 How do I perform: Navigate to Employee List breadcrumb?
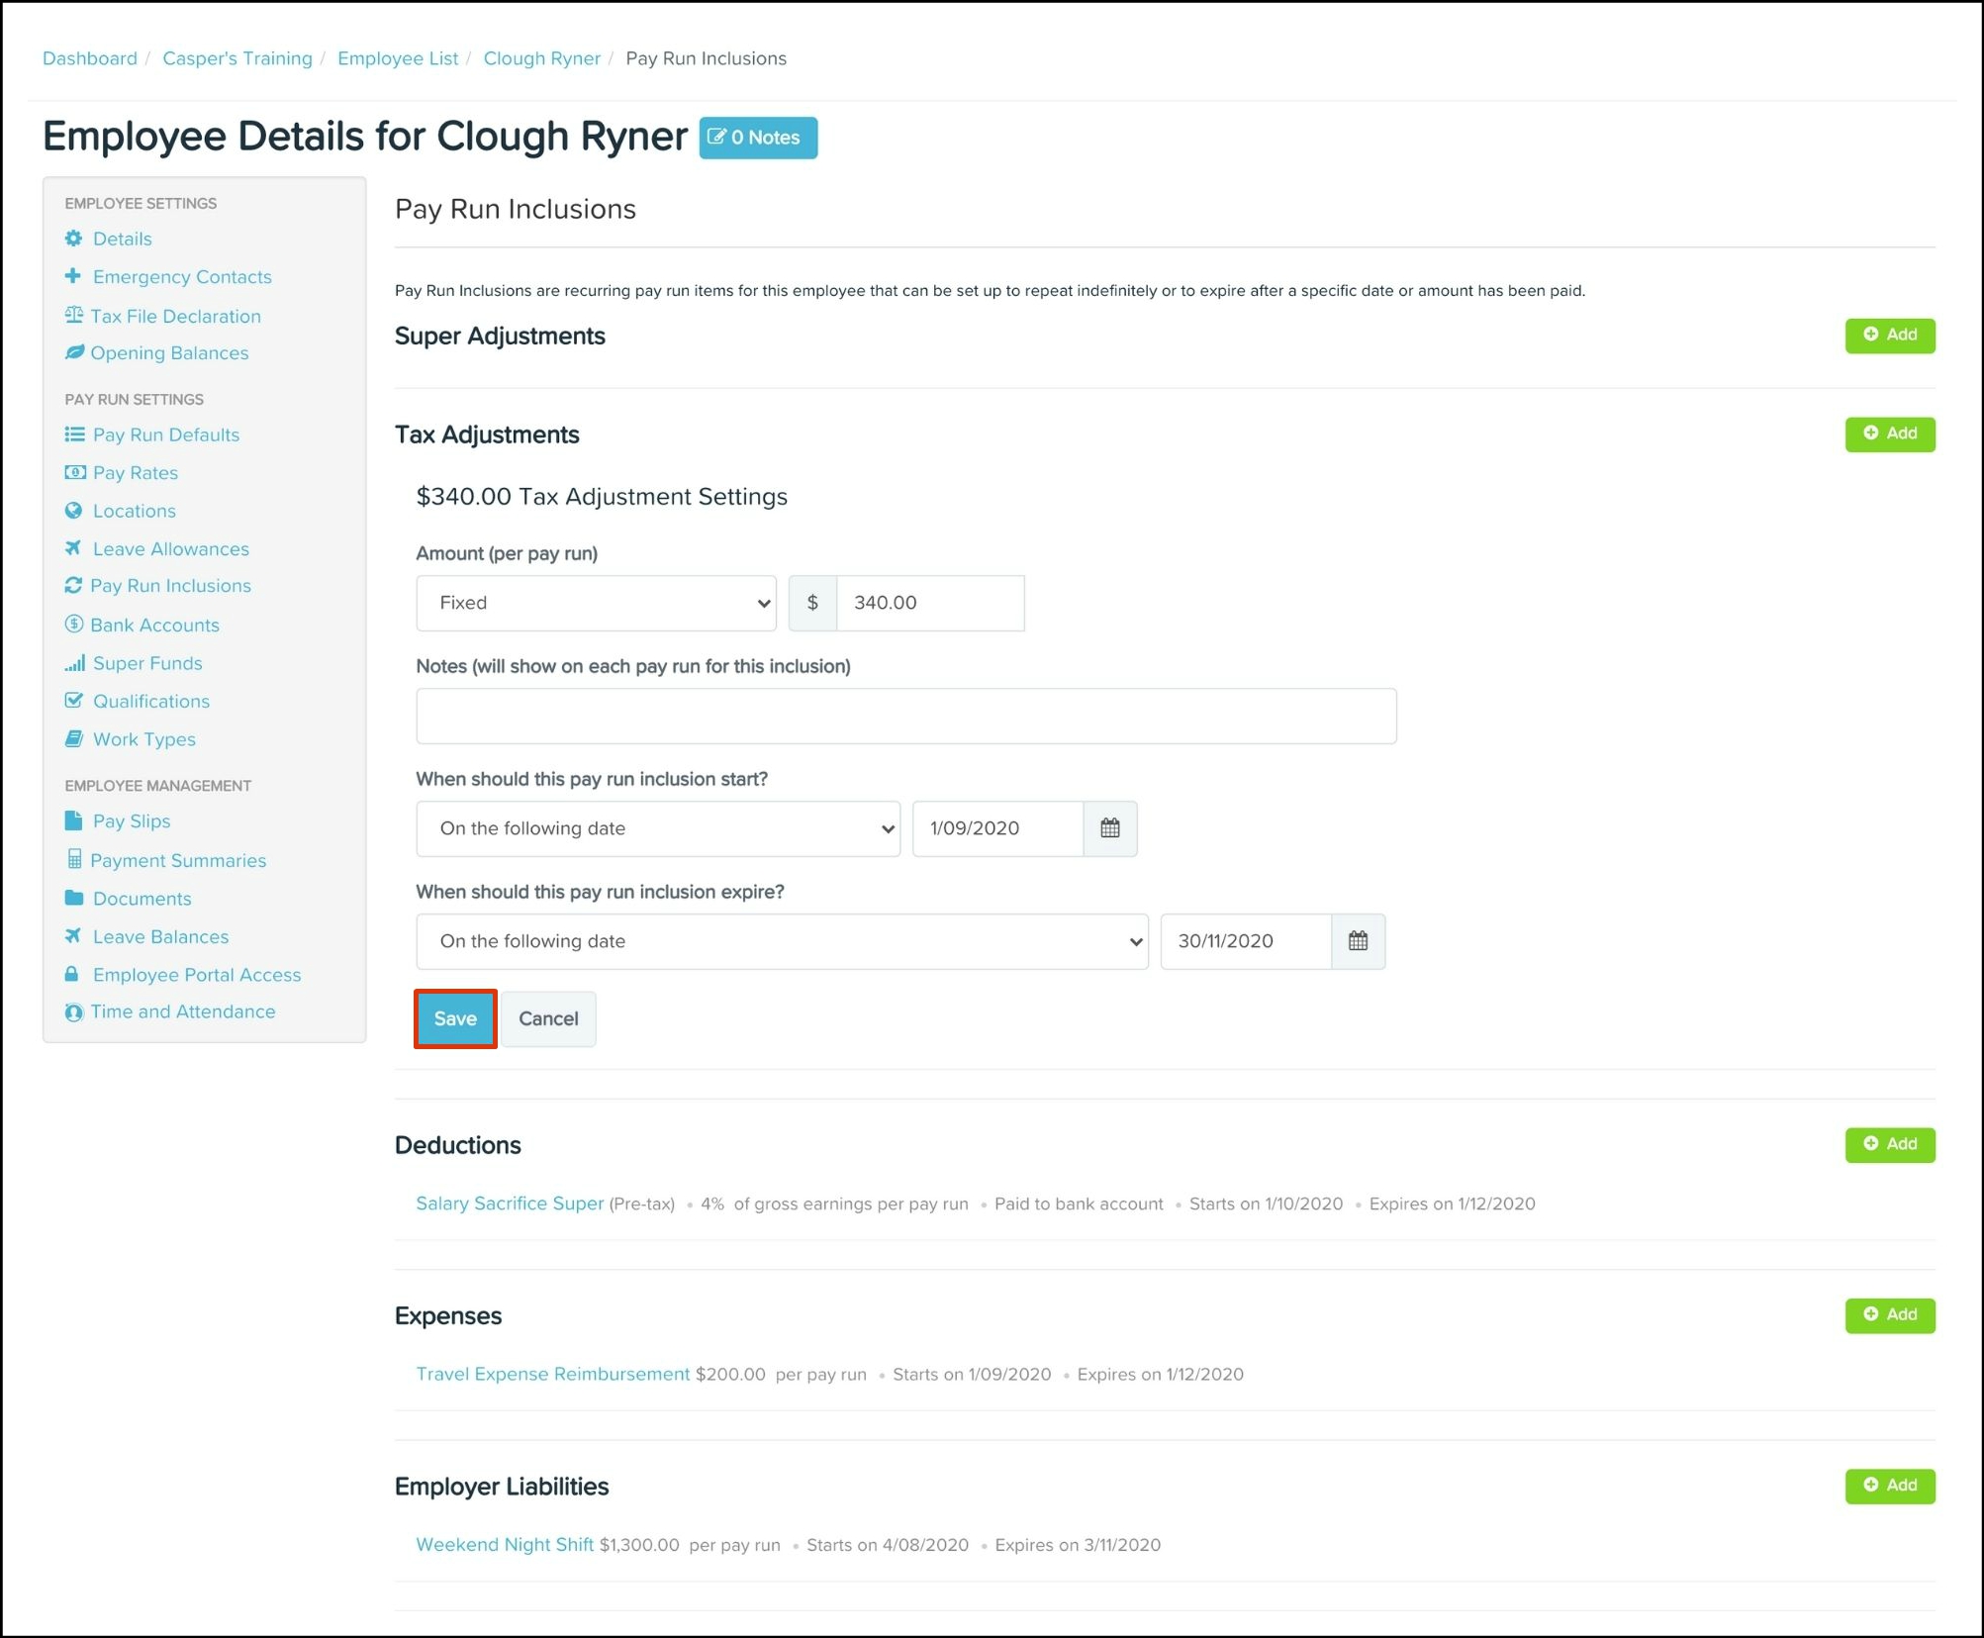[x=398, y=58]
